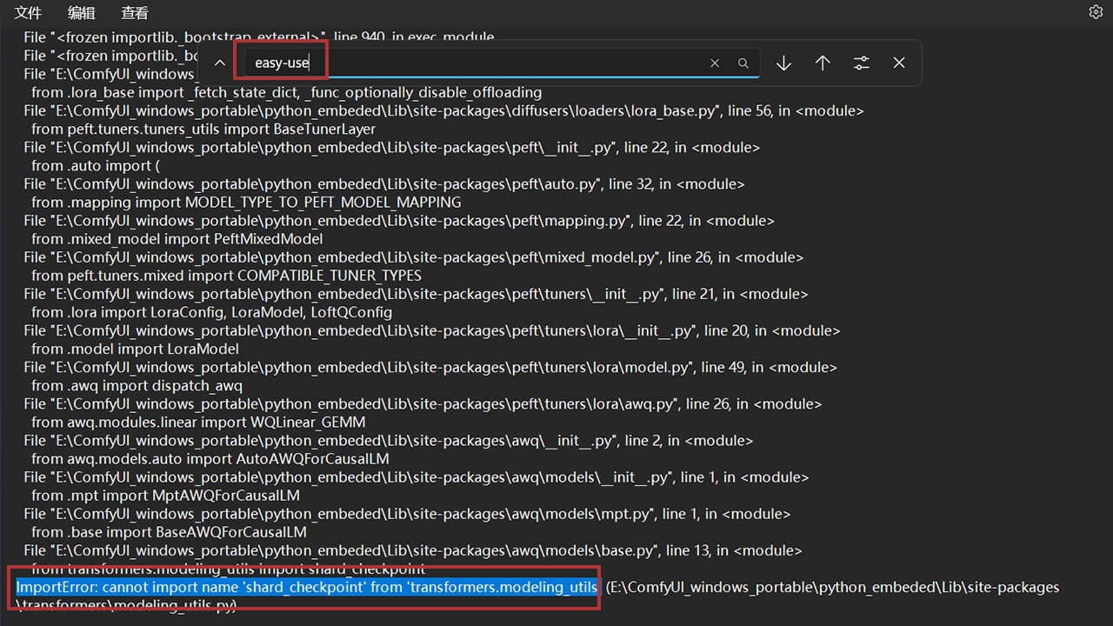Viewport: 1113px width, 626px height.
Task: Click line 'from .auto import ('
Action: click(97, 165)
